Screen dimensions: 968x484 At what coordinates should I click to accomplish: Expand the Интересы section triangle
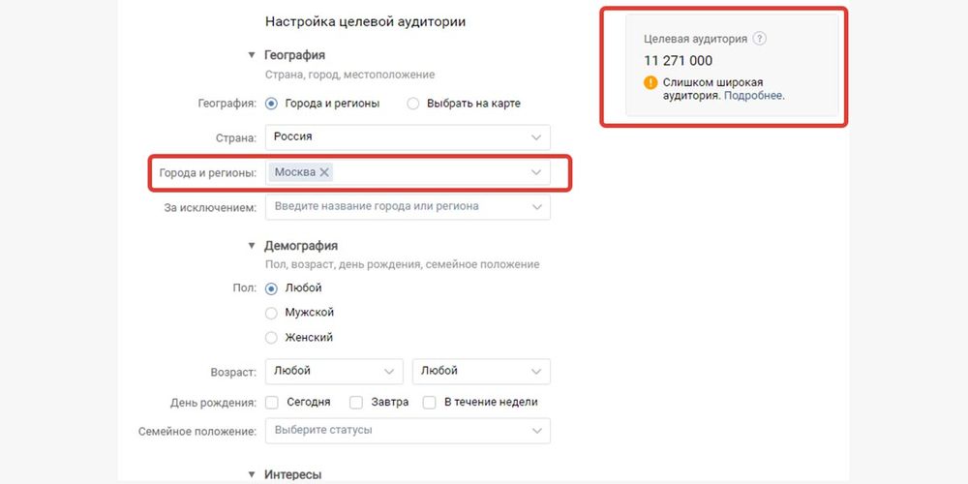252,474
